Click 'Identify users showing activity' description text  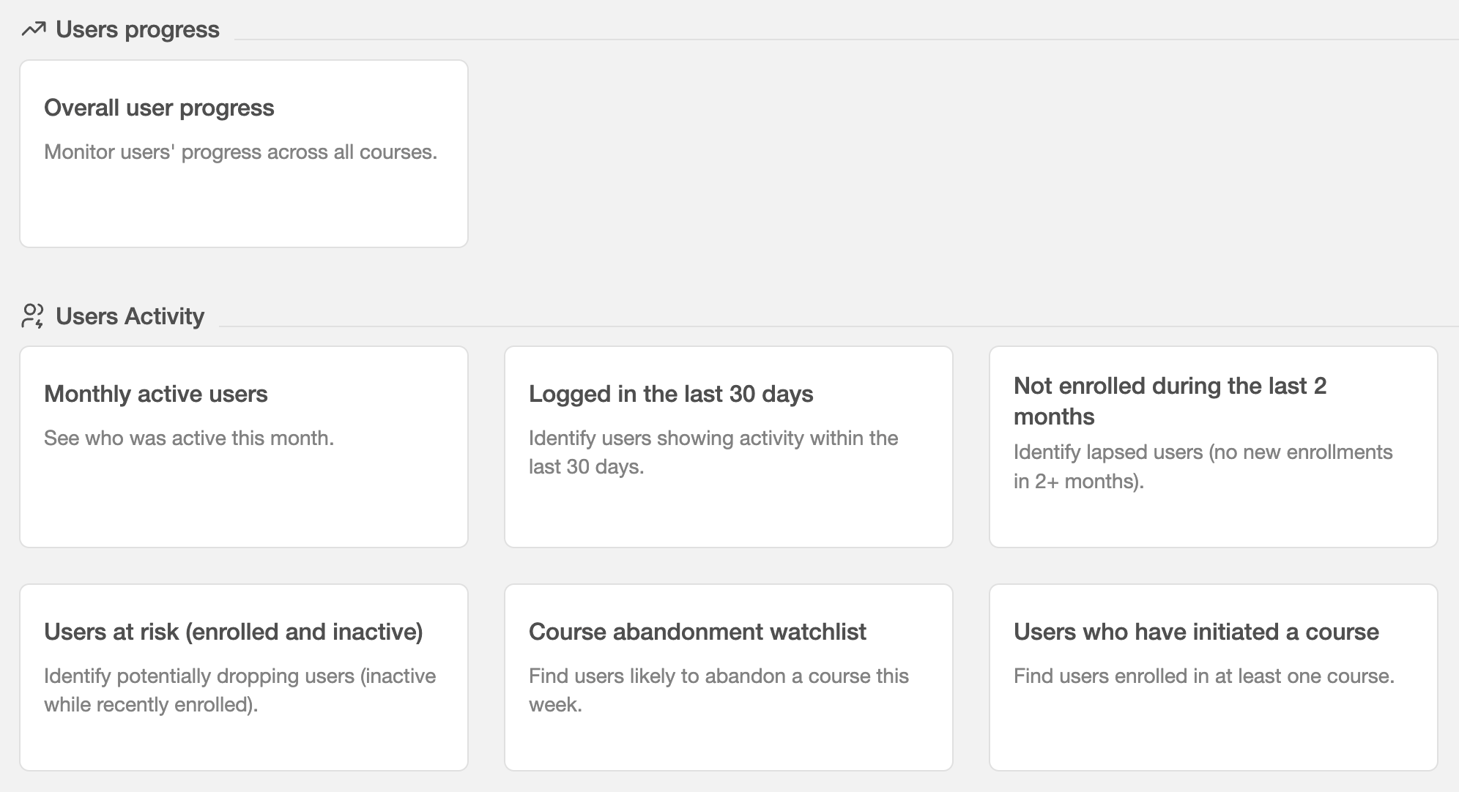point(713,452)
